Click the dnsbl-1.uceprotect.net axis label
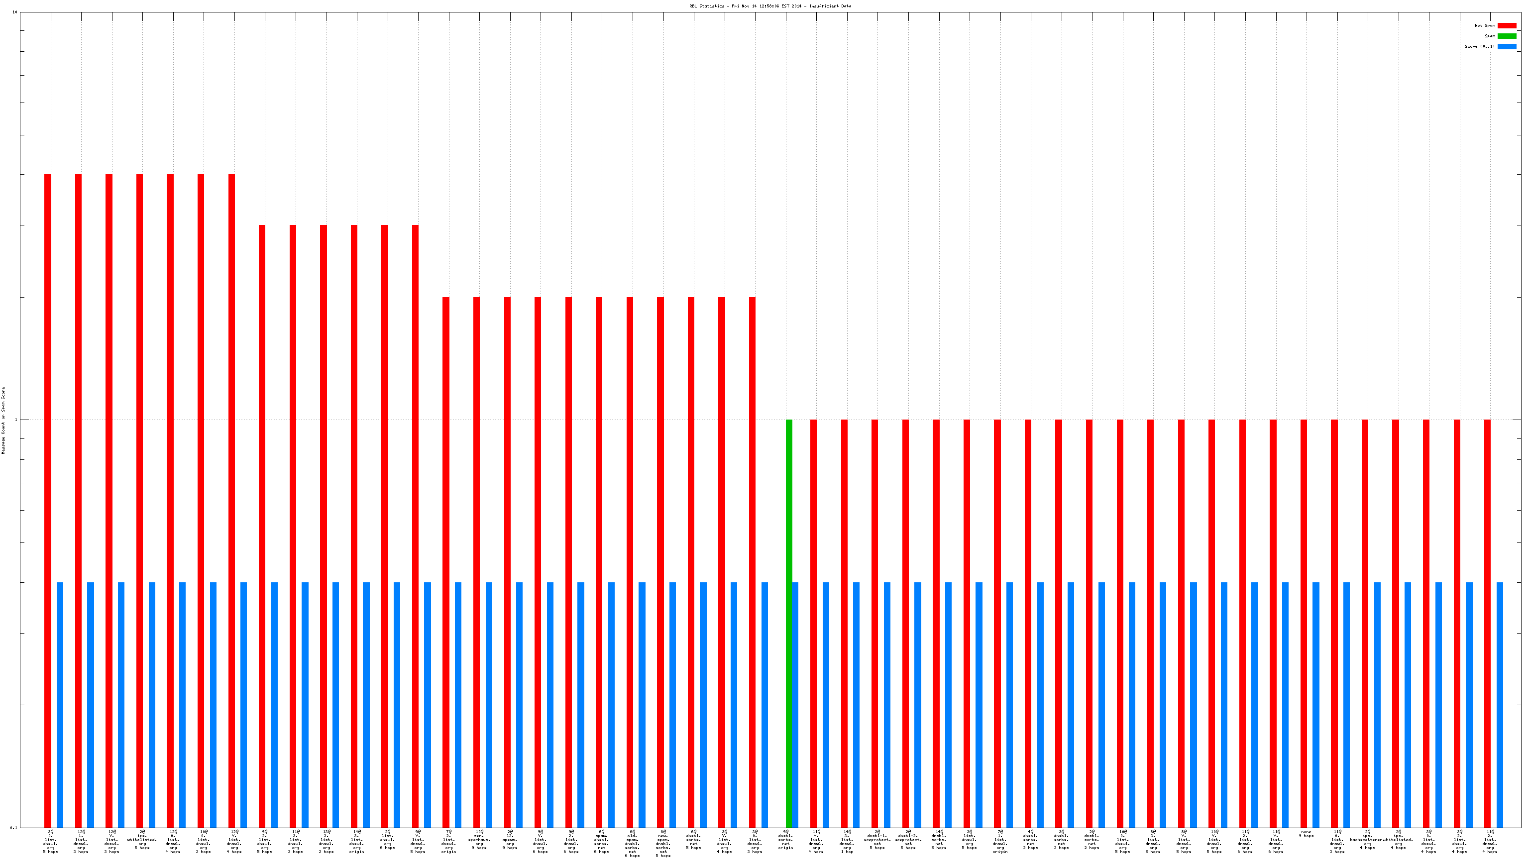The height and width of the screenshot is (860, 1529). pyautogui.click(x=877, y=840)
